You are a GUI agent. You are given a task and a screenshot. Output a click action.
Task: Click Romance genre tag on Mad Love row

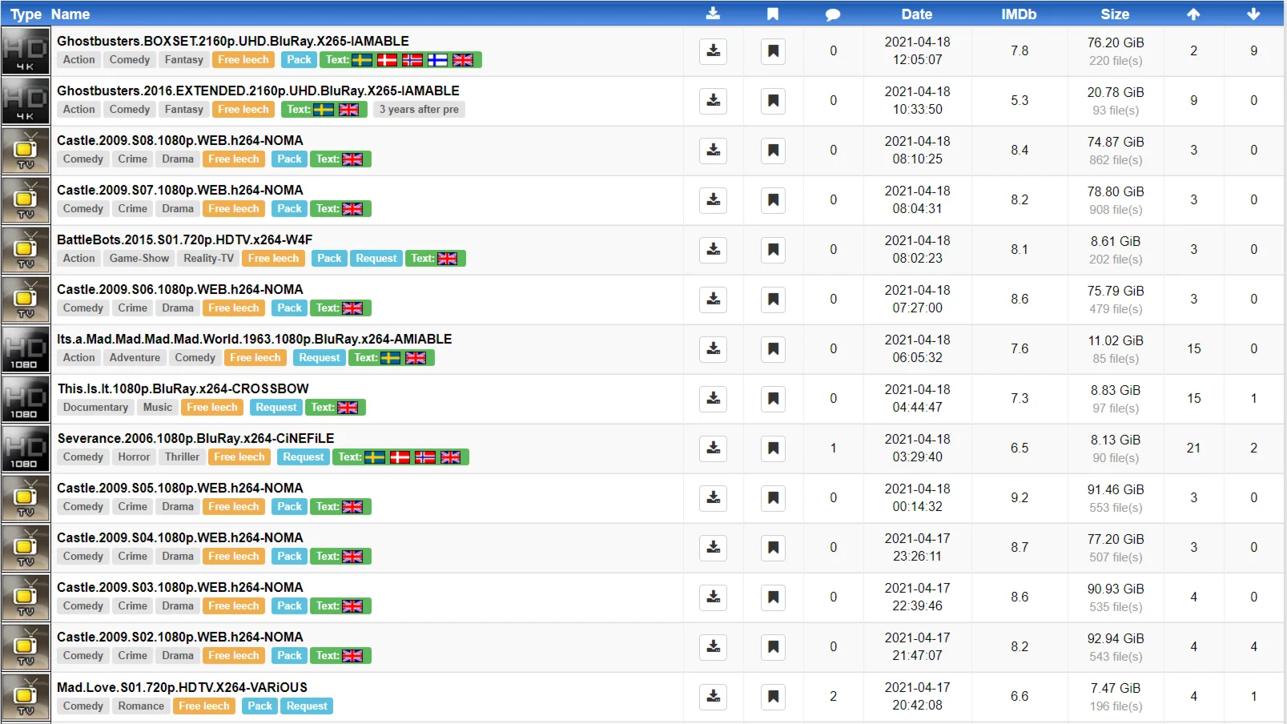click(141, 706)
